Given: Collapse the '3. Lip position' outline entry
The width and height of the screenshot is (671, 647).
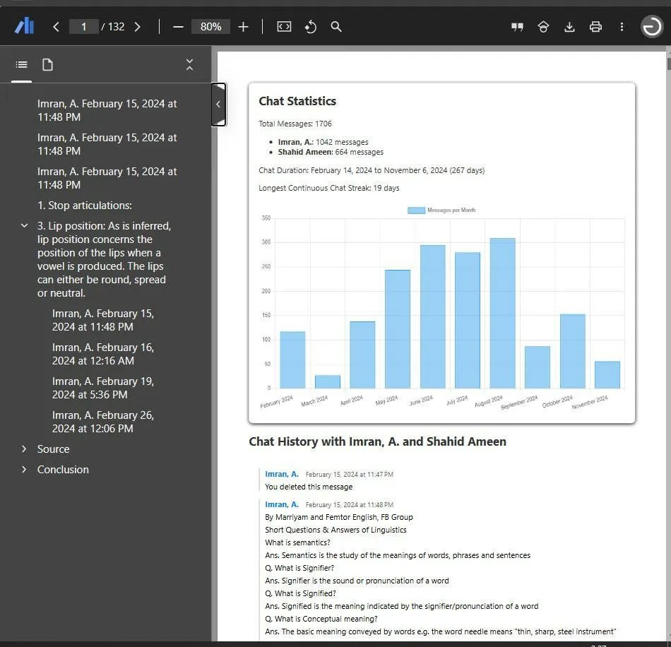Looking at the screenshot, I should pyautogui.click(x=24, y=226).
